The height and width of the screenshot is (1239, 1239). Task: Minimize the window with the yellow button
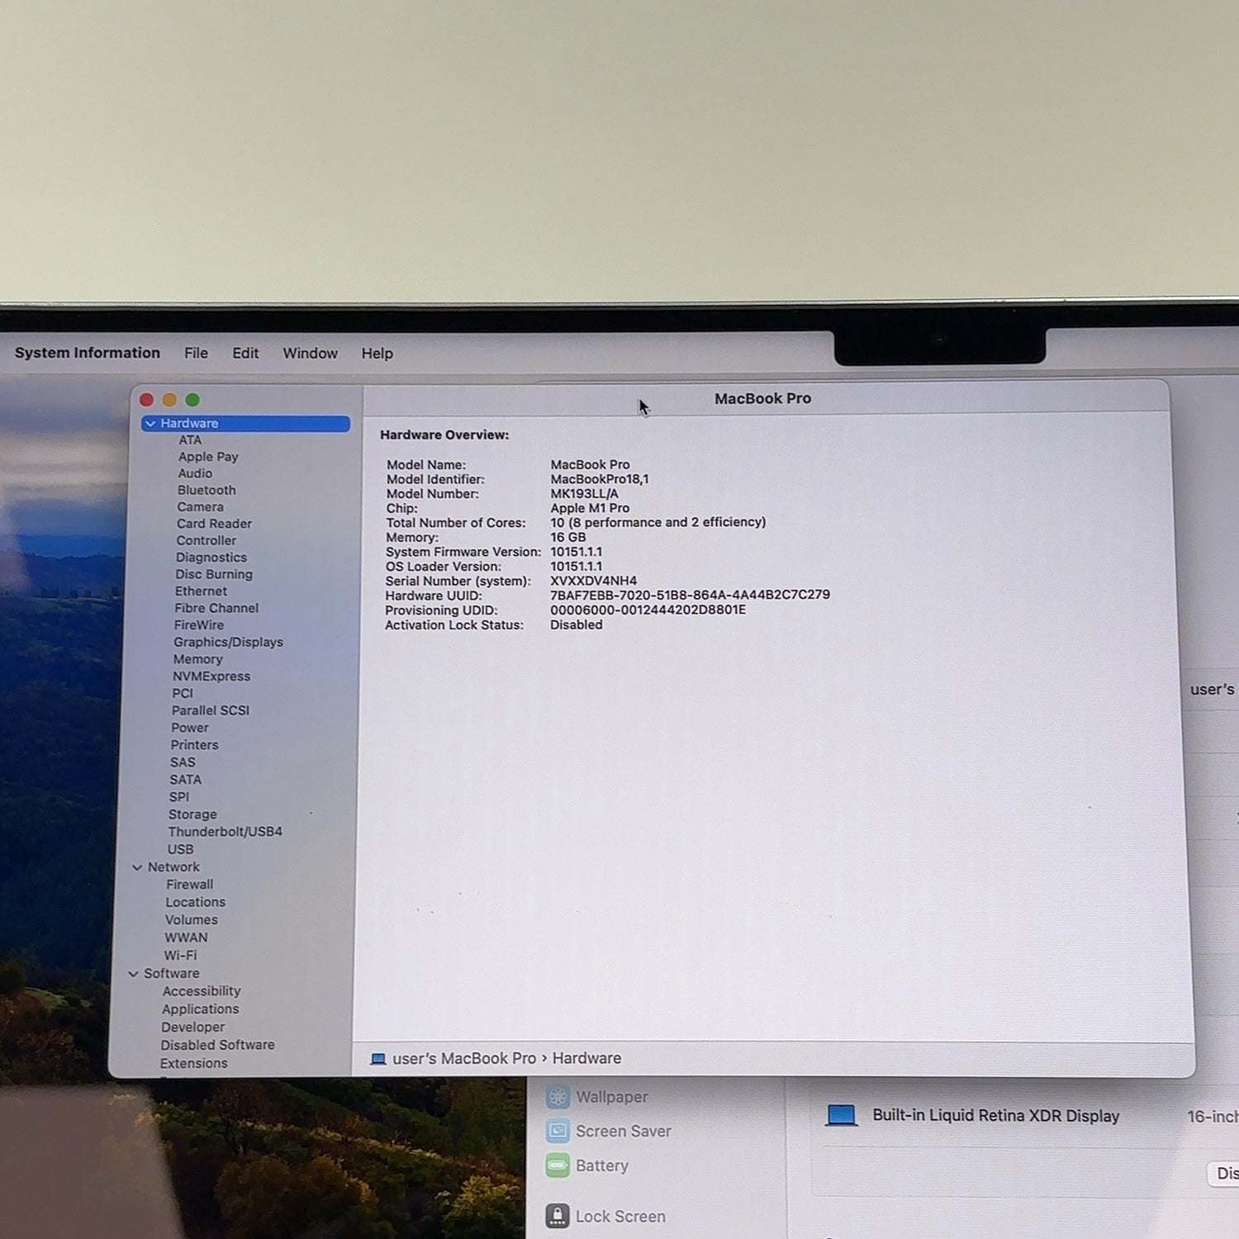[169, 400]
